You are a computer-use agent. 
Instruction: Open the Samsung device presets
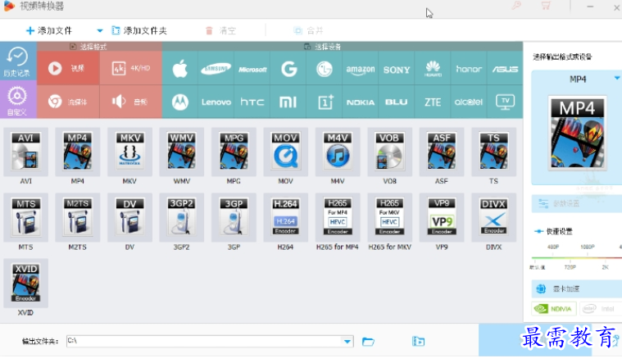point(216,68)
